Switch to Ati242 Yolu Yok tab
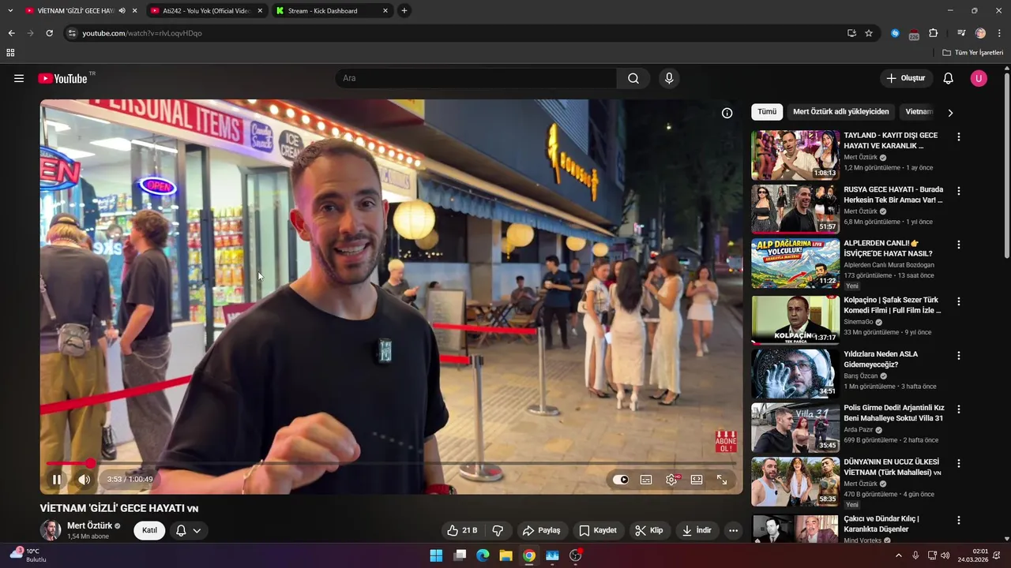The height and width of the screenshot is (568, 1011). click(x=206, y=11)
